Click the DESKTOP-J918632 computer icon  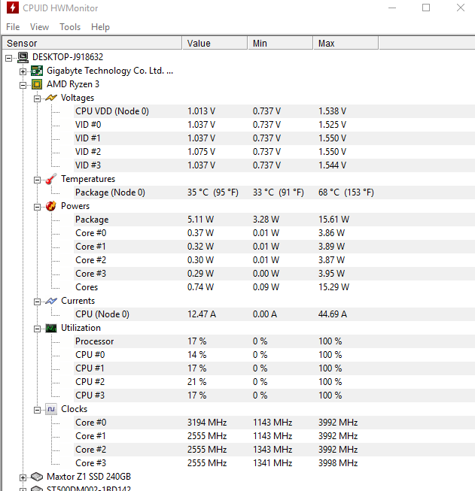coord(23,57)
